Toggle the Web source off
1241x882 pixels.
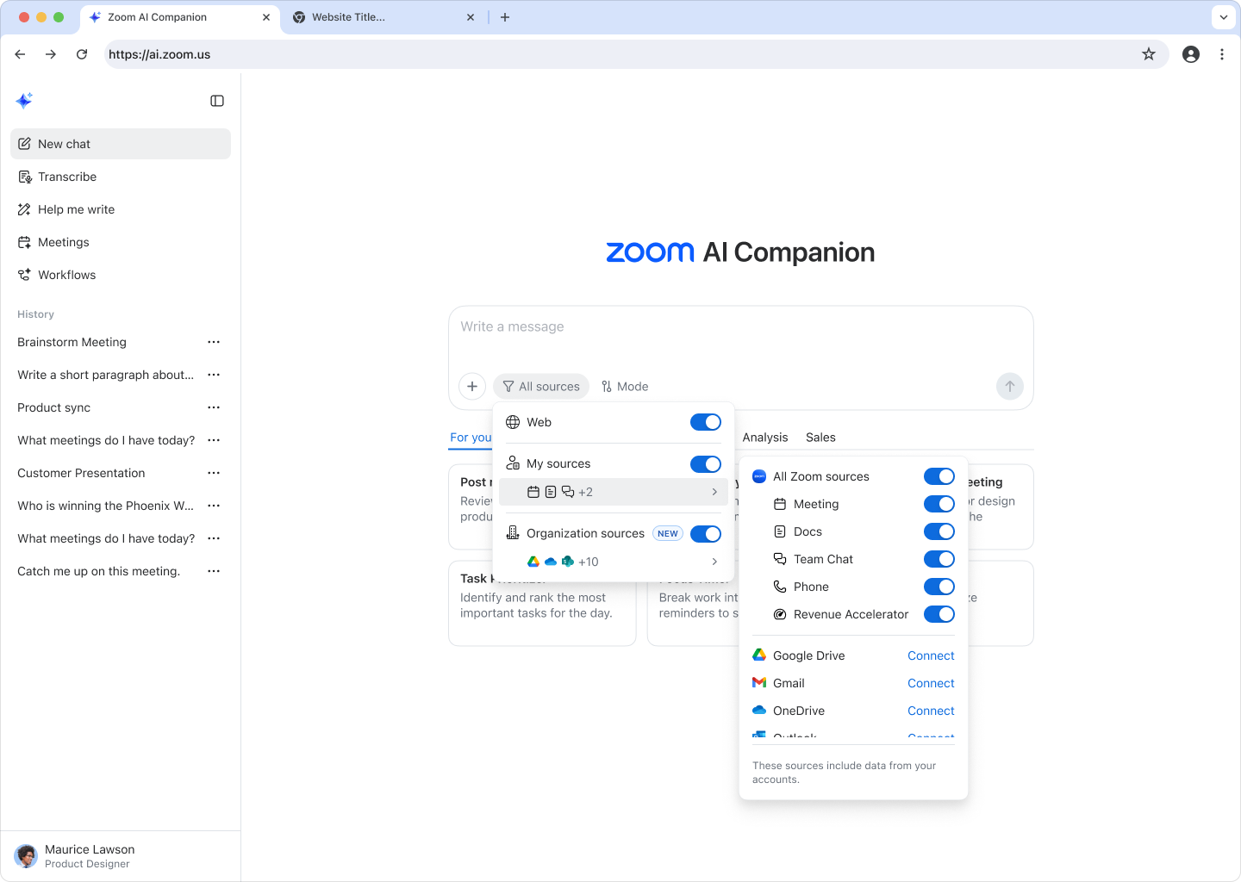705,422
